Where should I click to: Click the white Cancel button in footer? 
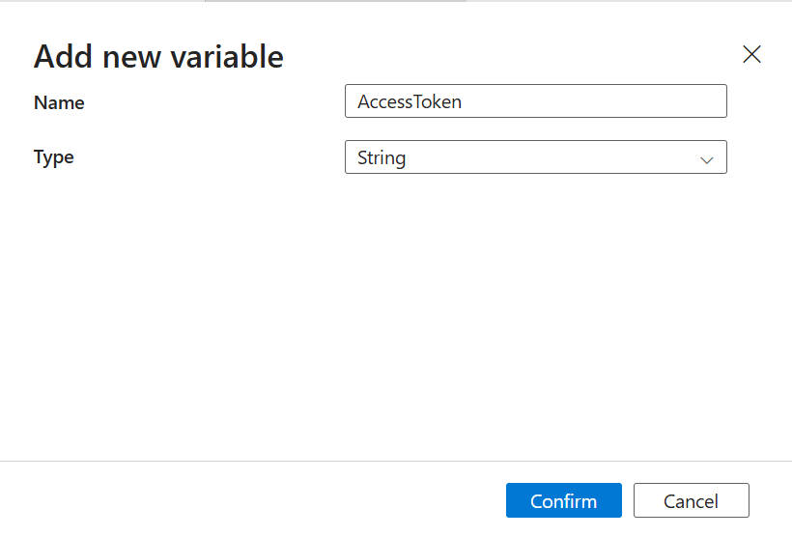point(691,501)
